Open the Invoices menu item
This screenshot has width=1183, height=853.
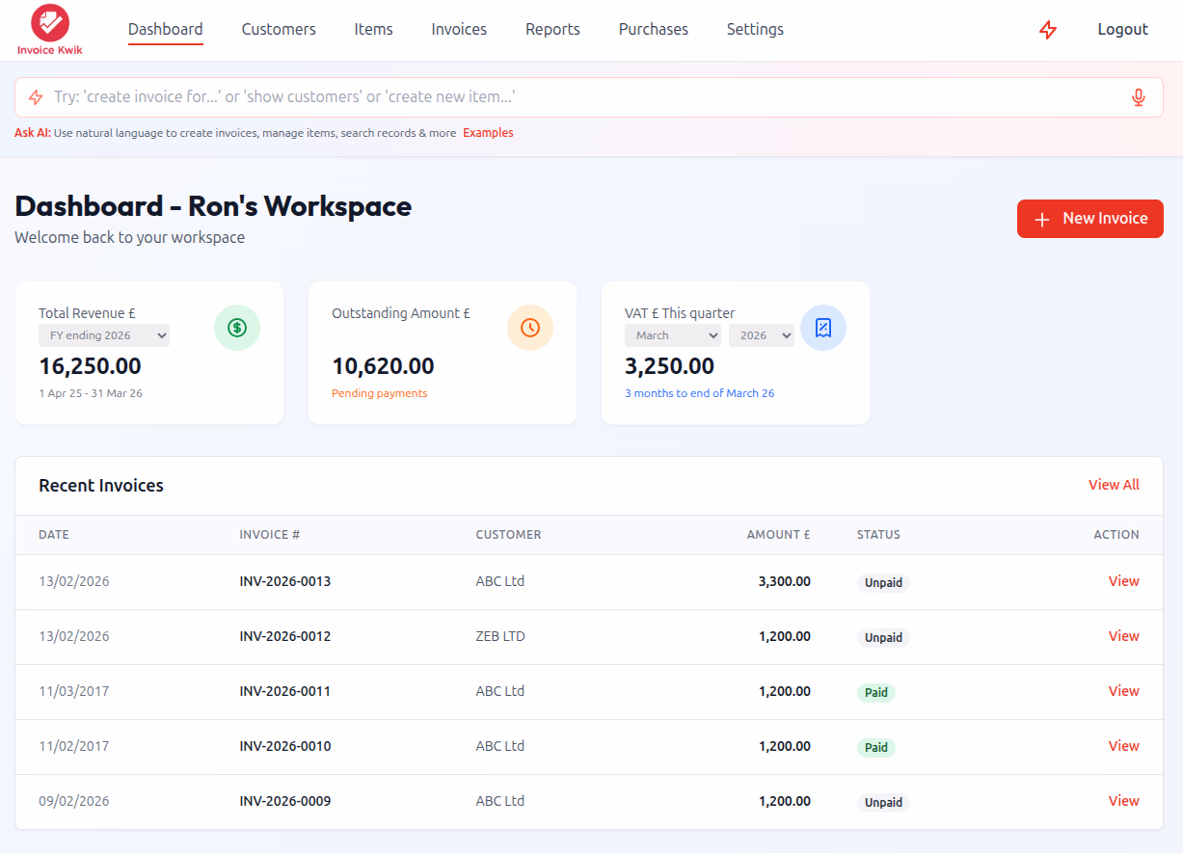459,29
